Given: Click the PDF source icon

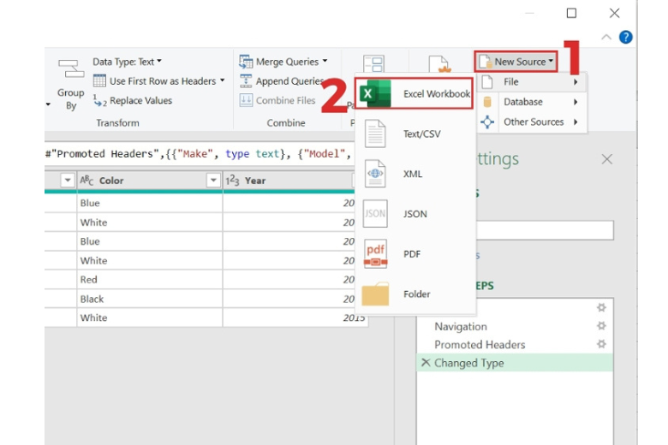Looking at the screenshot, I should tap(375, 254).
